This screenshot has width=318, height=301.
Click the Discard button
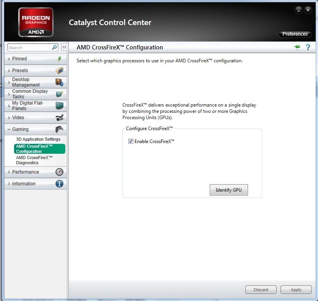coord(261,290)
